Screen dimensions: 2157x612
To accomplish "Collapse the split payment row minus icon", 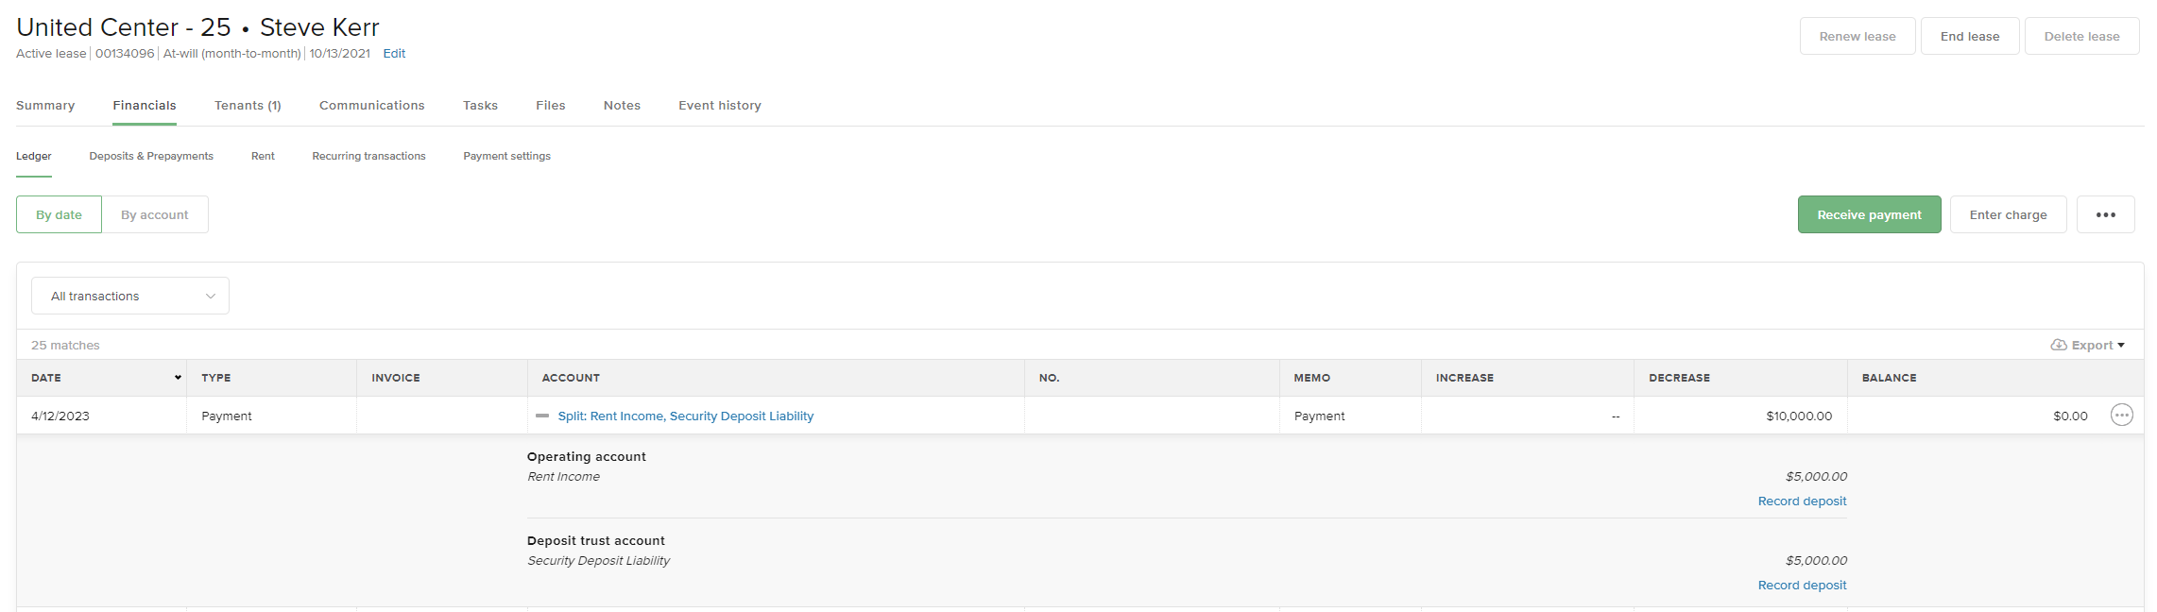I will click(x=542, y=416).
